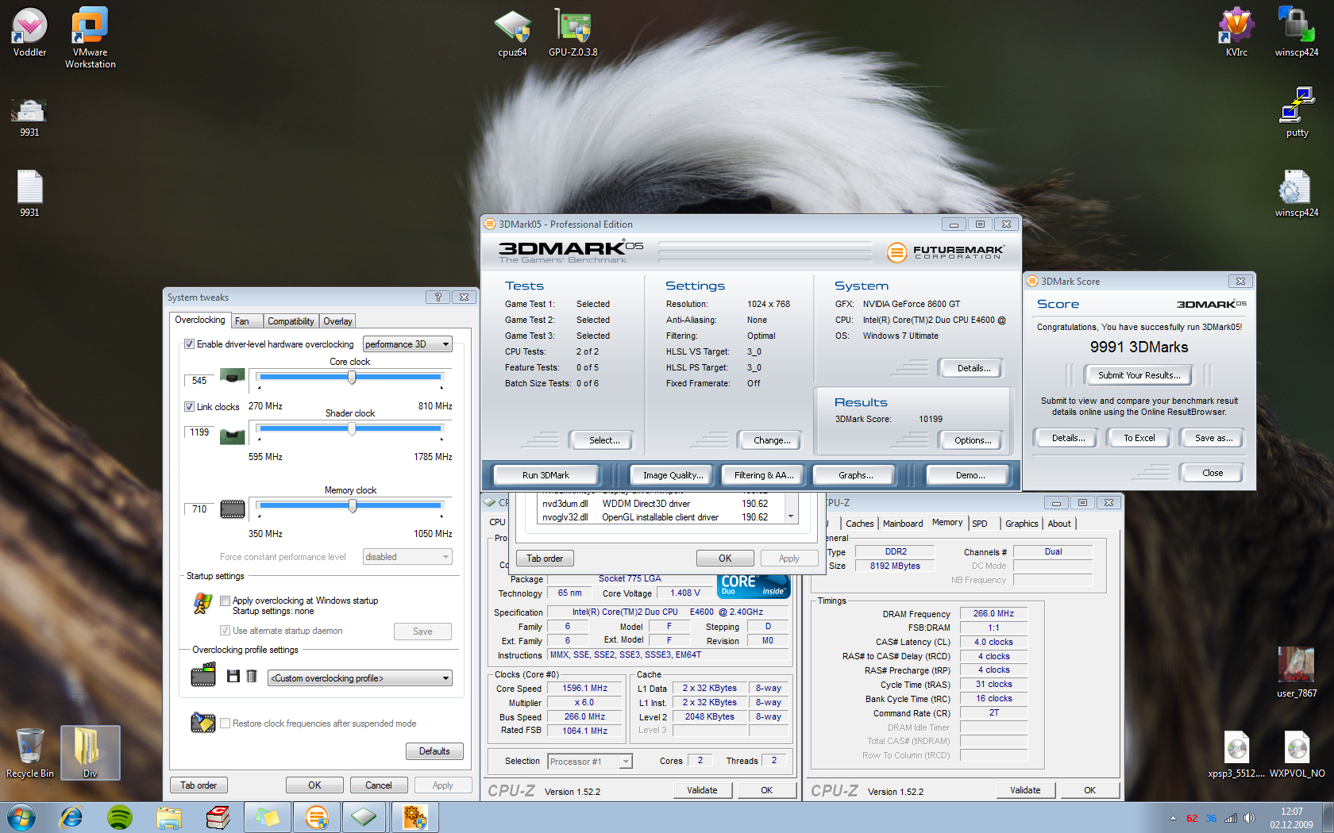Click Validate in the left CPU-Z window

coord(702,790)
